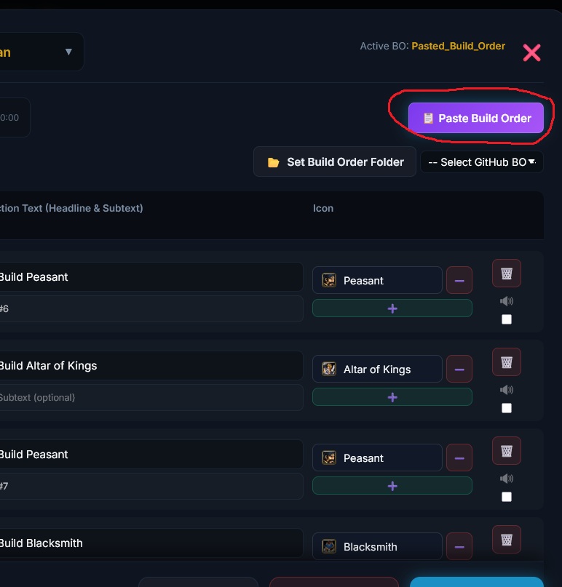The image size is (562, 587).
Task: Remove the Peasant icon from the #7 row
Action: coord(459,458)
